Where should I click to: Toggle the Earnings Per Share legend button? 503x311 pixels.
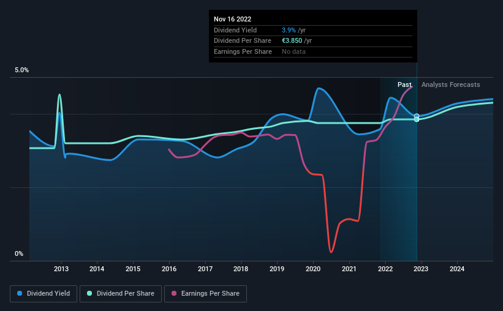click(x=206, y=294)
